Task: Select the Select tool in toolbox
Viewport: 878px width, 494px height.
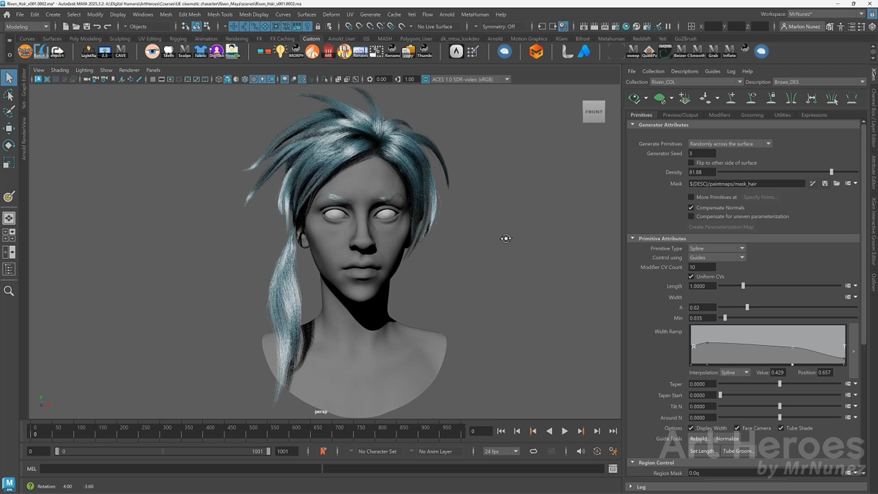Action: [x=9, y=78]
